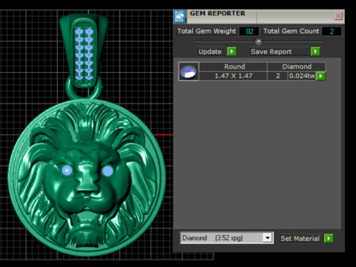The height and width of the screenshot is (267, 356).
Task: Click the green arrow beside 0.024tw
Action: [321, 76]
